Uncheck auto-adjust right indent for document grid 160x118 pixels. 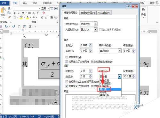coord(67,62)
